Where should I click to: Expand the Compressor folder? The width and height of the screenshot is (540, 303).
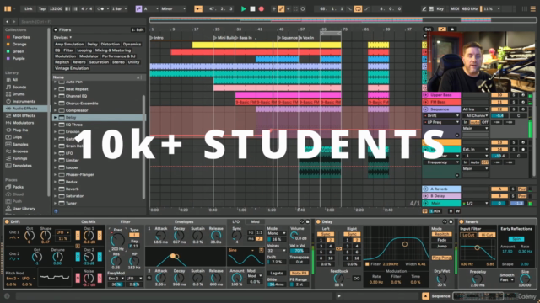(x=55, y=110)
